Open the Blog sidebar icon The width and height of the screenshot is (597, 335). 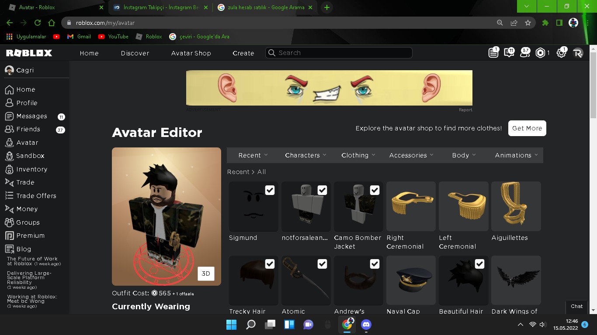[x=9, y=249]
